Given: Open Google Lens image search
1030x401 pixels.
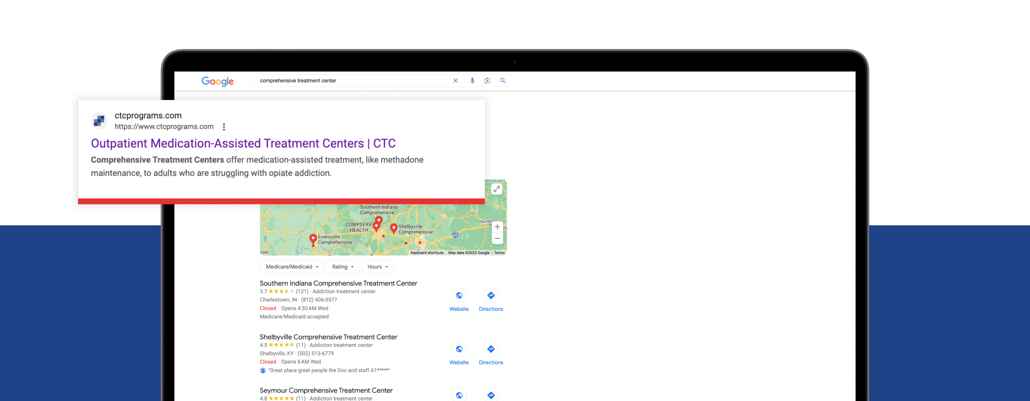Looking at the screenshot, I should [x=487, y=81].
